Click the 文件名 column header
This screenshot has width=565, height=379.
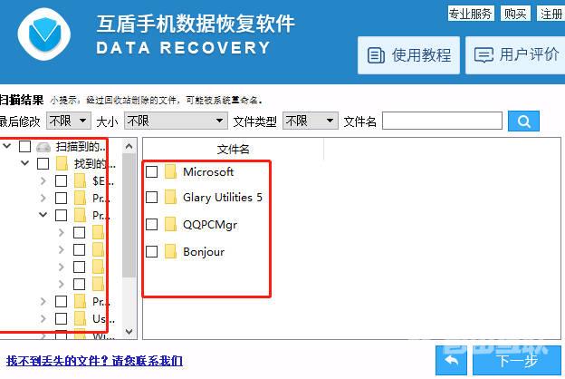click(233, 149)
